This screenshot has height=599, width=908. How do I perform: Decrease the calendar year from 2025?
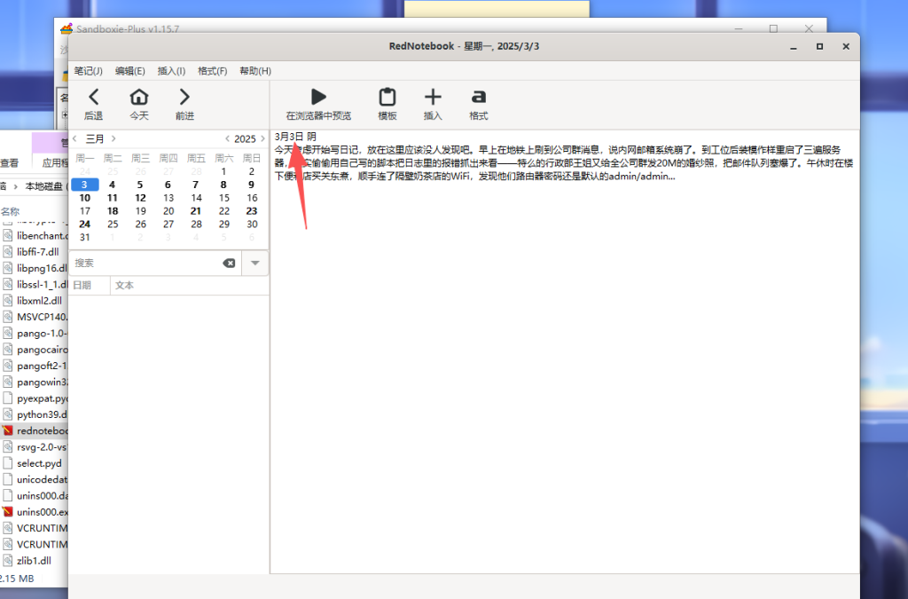coord(227,138)
